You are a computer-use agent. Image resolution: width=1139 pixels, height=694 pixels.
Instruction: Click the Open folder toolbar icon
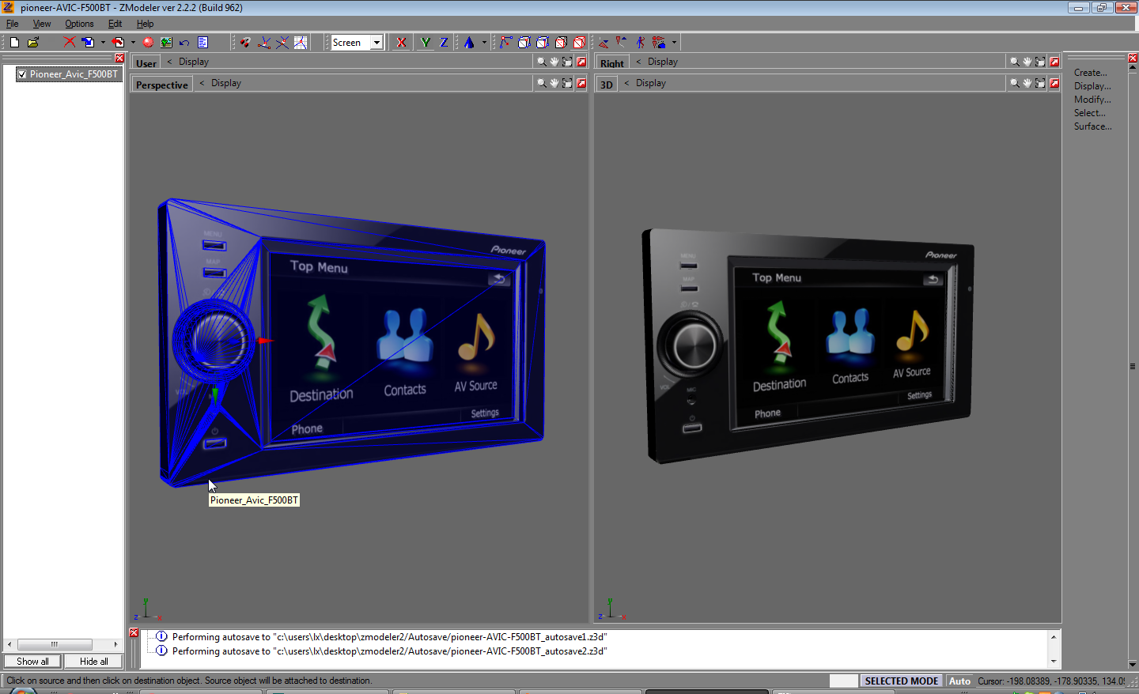click(x=33, y=42)
